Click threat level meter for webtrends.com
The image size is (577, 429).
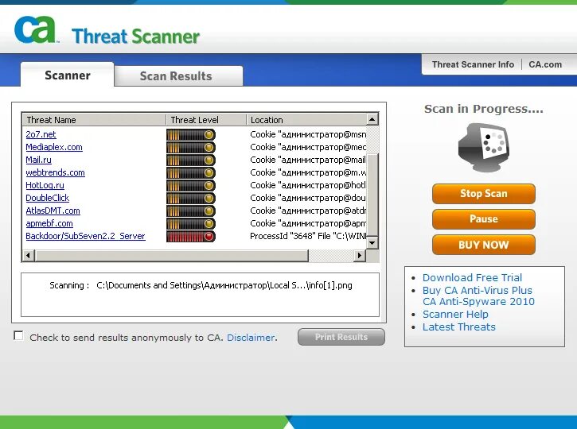pos(191,173)
